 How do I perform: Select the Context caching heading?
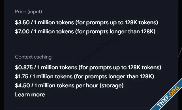[x=33, y=57]
